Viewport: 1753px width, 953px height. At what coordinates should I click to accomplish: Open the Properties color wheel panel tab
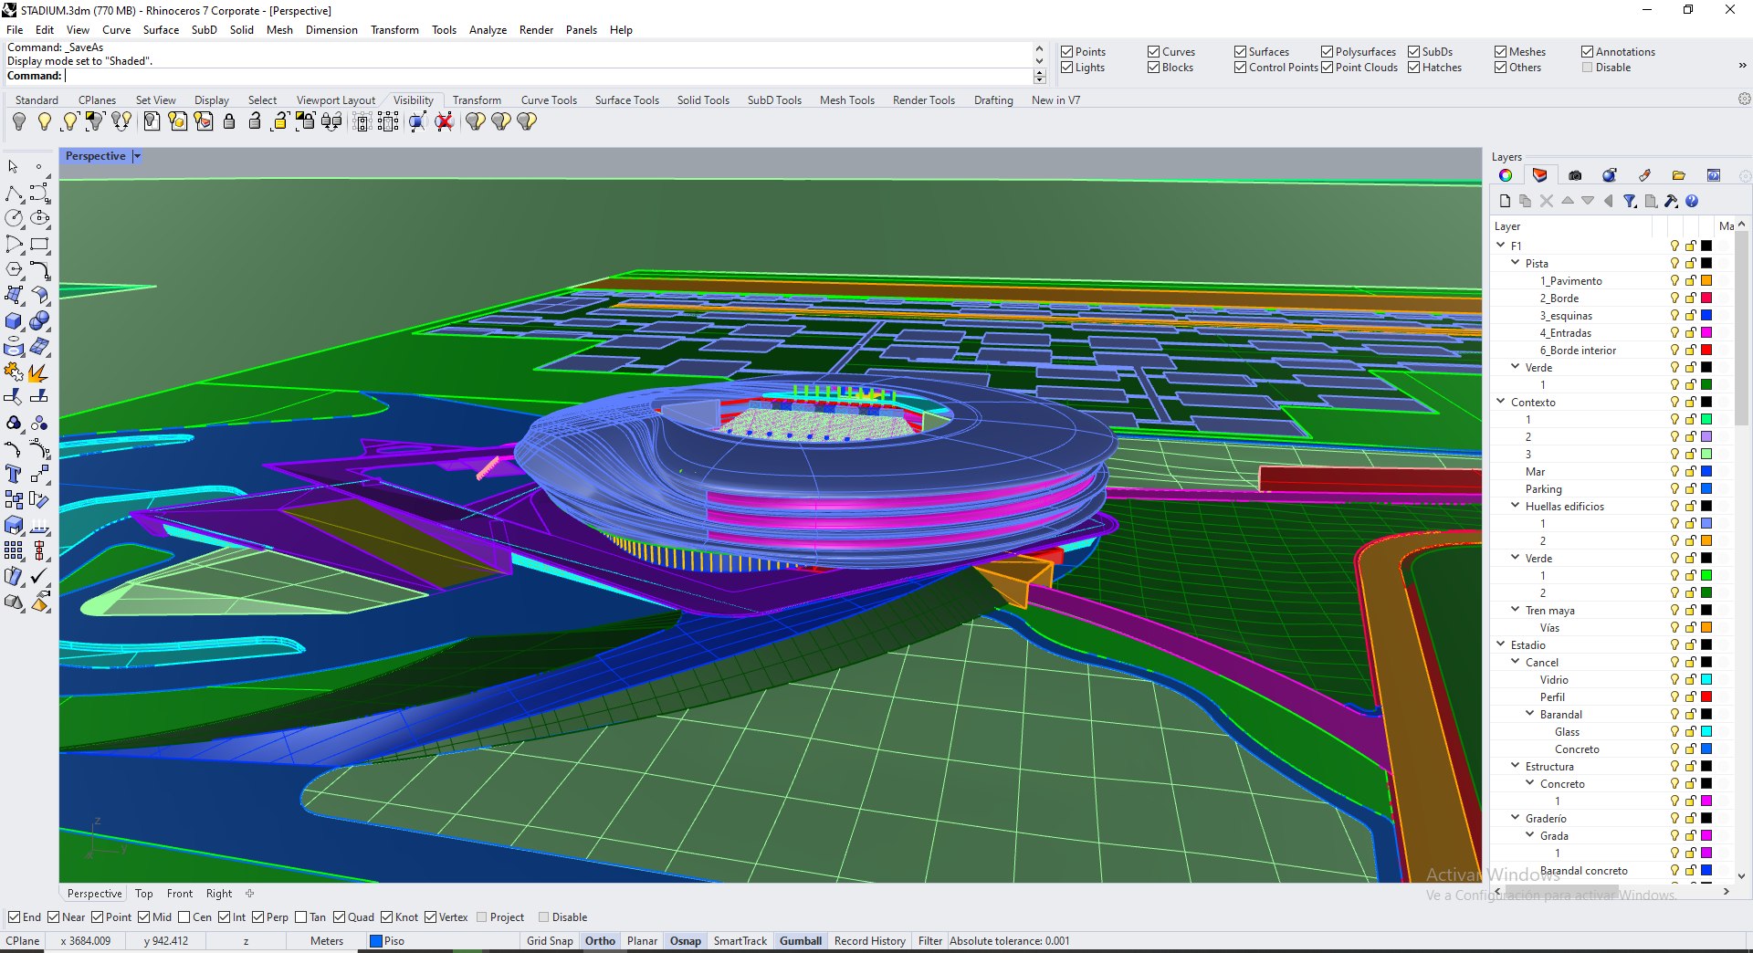click(x=1506, y=175)
